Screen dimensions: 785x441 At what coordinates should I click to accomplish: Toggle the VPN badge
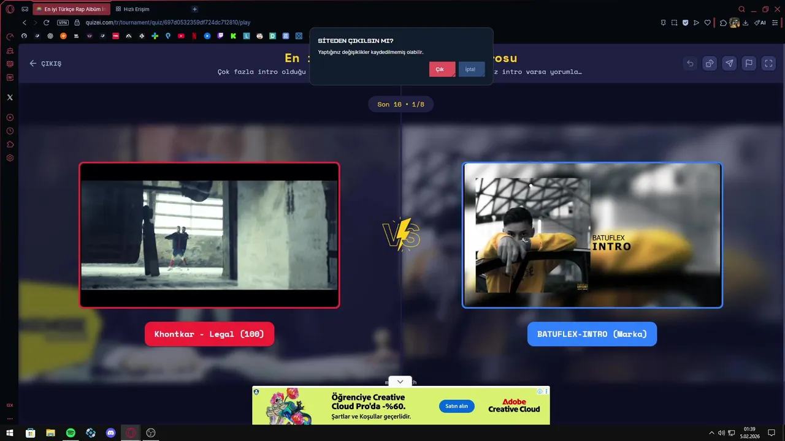coord(63,23)
